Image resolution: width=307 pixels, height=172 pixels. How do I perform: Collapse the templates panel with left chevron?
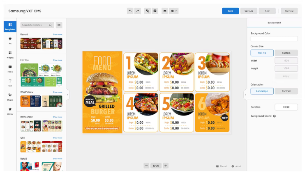coord(67,95)
